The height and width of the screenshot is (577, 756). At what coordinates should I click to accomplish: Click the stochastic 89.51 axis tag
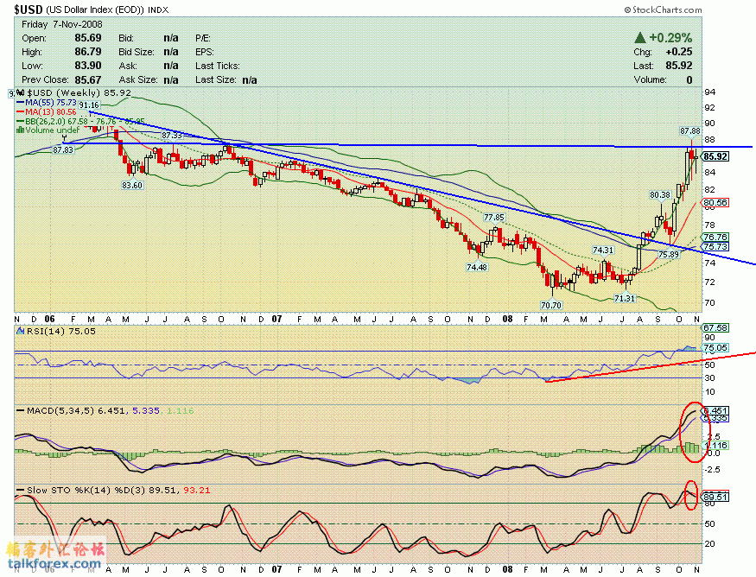pos(715,497)
